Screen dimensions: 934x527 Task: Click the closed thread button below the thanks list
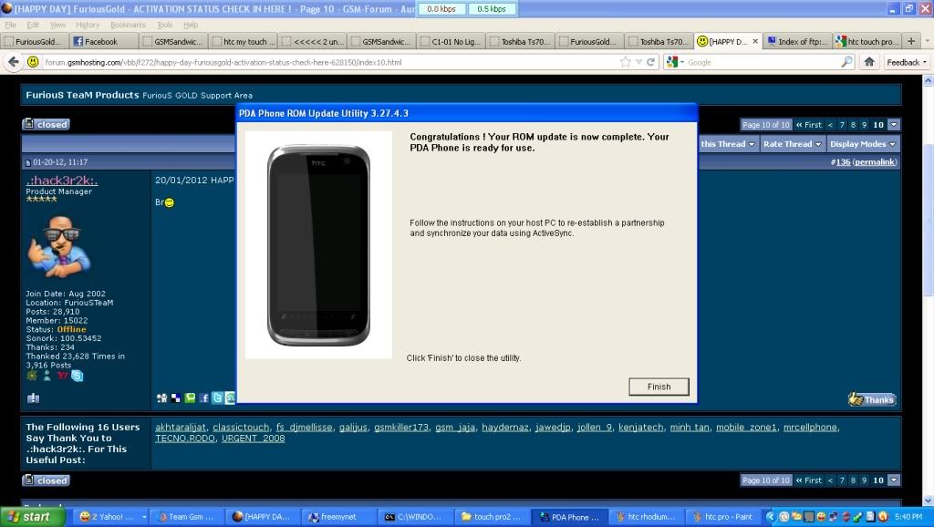47,480
